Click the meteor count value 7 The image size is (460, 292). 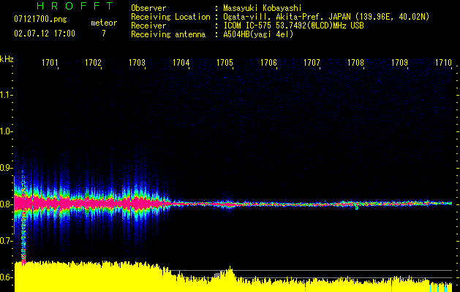(104, 34)
